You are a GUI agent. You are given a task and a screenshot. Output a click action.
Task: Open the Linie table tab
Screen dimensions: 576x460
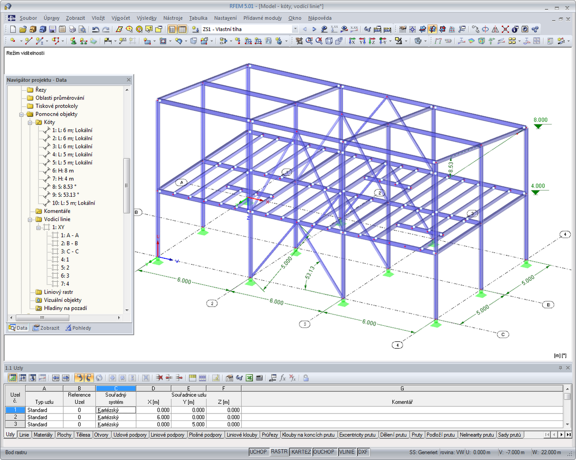coord(24,435)
